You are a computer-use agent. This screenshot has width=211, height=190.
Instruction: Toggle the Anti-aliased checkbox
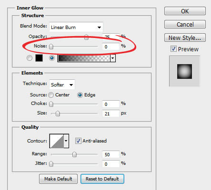click(x=78, y=141)
